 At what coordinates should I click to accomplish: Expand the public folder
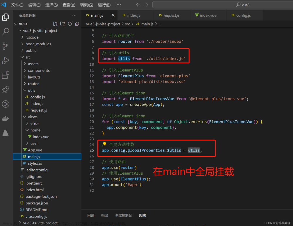47,51
